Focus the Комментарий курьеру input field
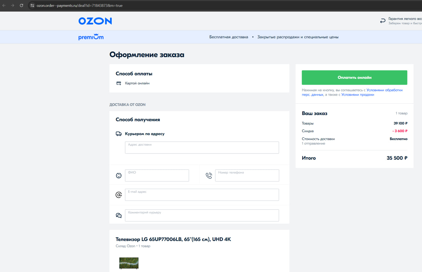This screenshot has width=422, height=272. tap(202, 215)
